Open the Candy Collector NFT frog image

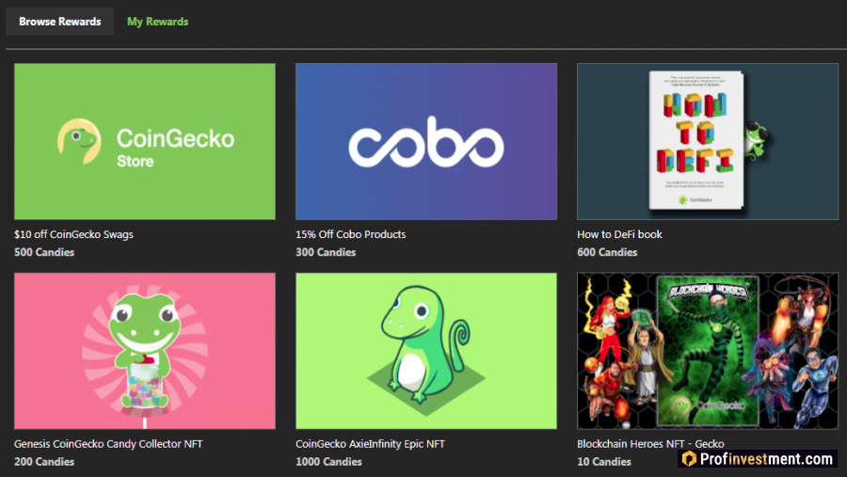pyautogui.click(x=145, y=351)
